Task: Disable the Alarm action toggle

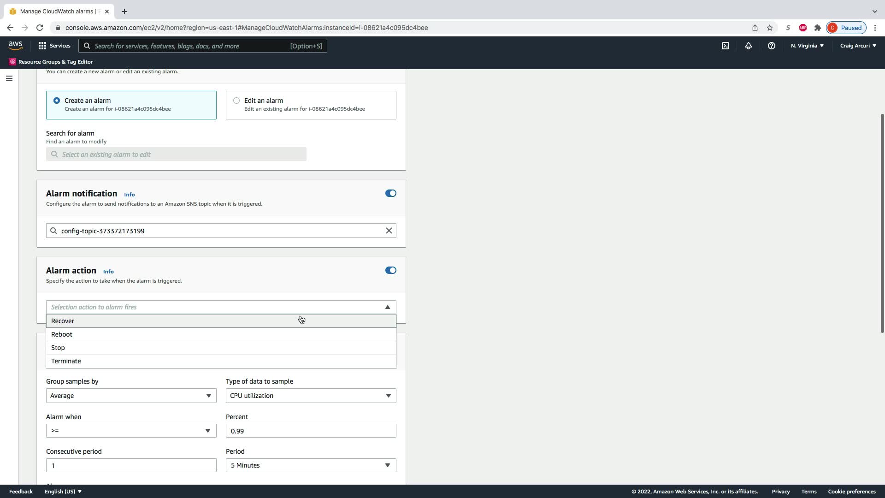Action: 390,270
